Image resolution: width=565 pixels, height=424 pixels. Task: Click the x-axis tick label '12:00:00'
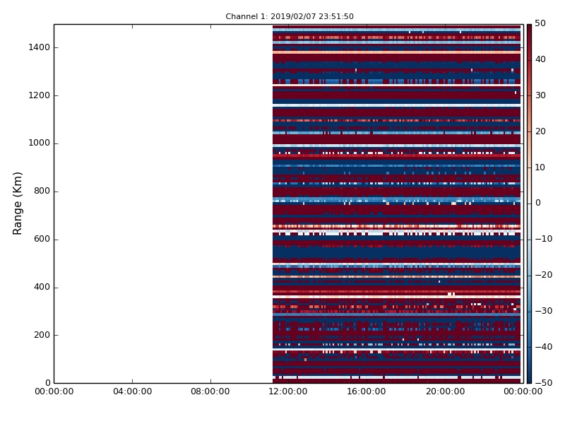(x=288, y=391)
